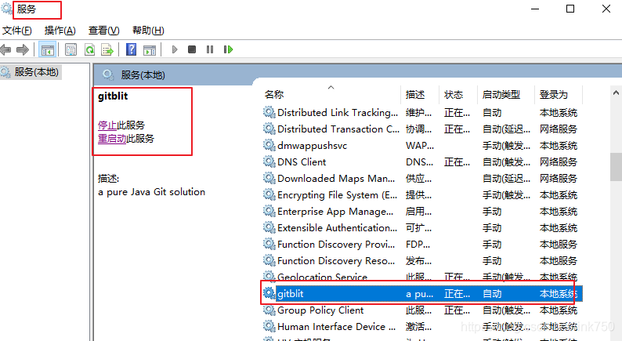The width and height of the screenshot is (622, 341).
Task: Sort by the 描述 column header
Action: coord(415,95)
